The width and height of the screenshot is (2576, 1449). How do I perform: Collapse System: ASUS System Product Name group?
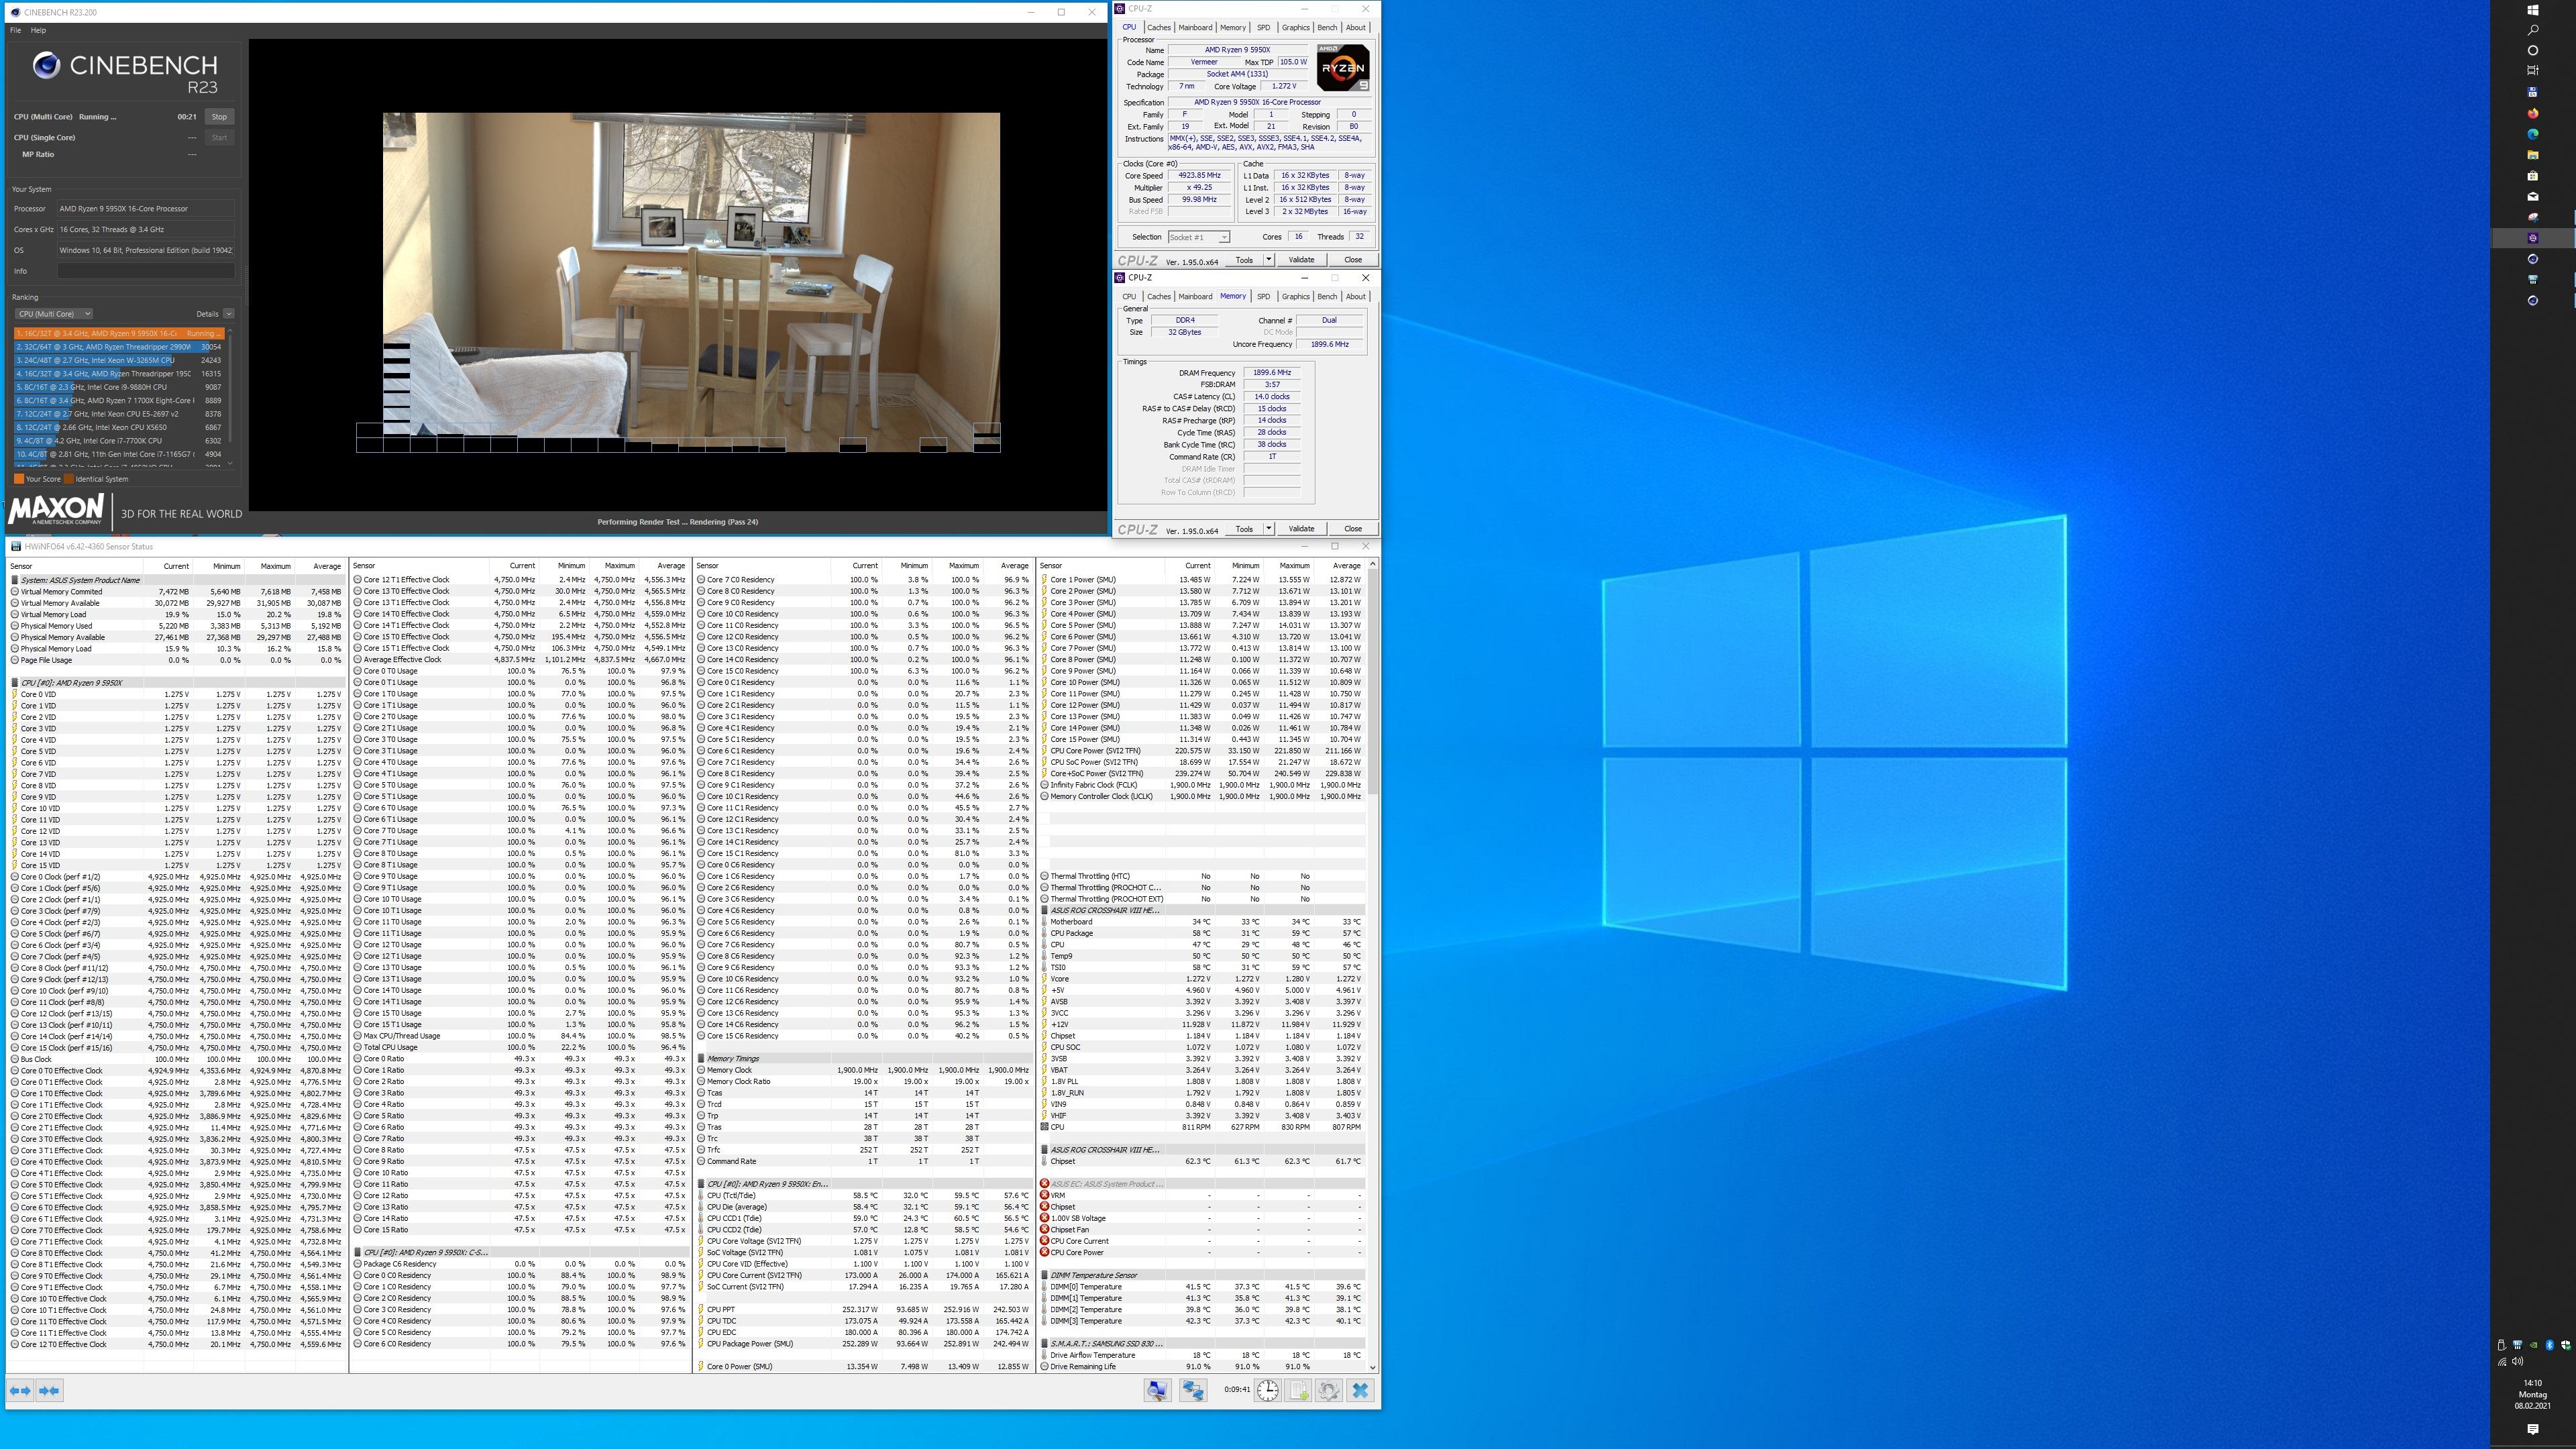[x=15, y=580]
